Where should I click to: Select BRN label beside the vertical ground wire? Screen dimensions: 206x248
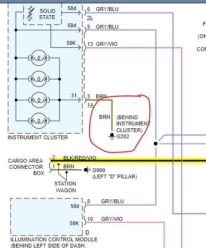point(104,117)
